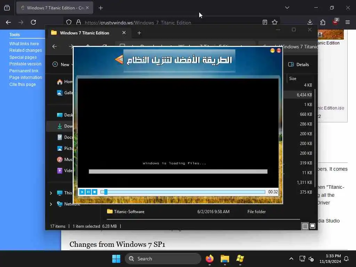This screenshot has height=267, width=356.
Task: Click the File Explorer taskbar icon
Action: [225, 259]
